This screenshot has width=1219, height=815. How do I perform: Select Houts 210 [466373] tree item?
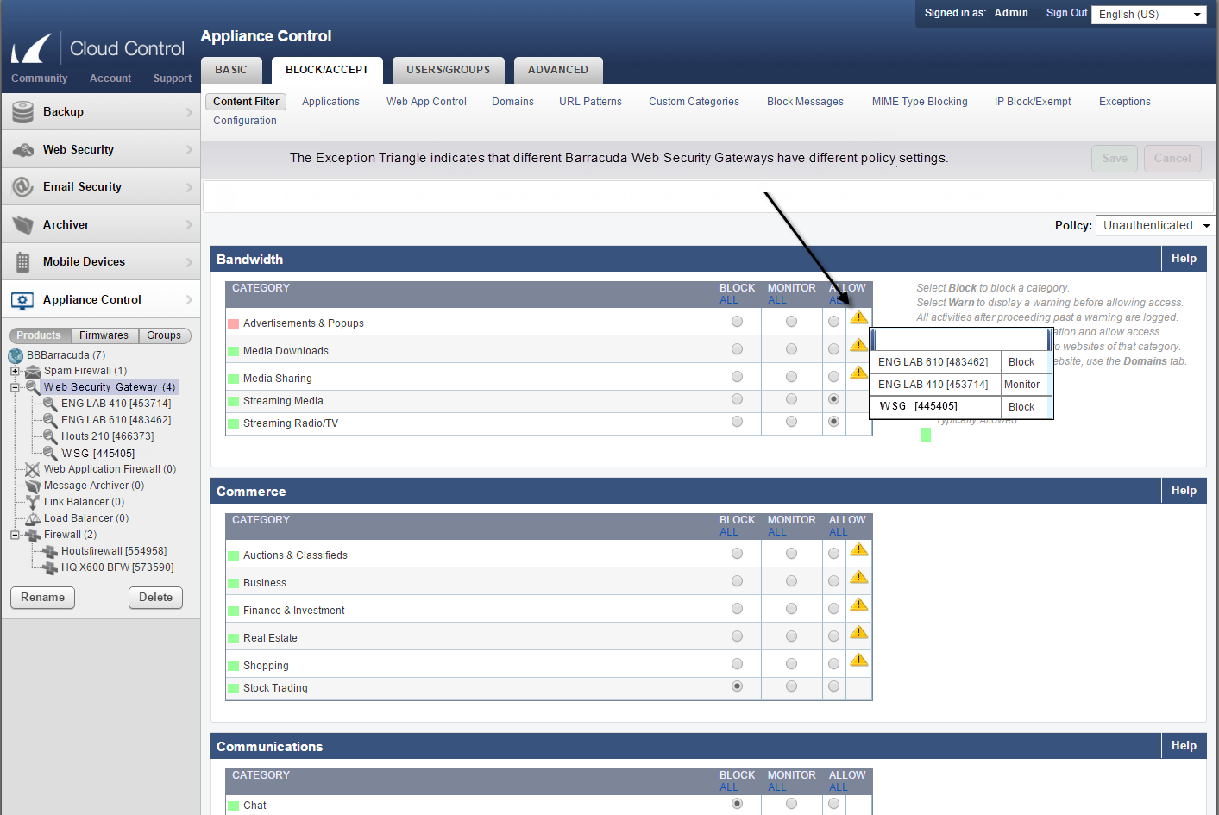tap(107, 436)
